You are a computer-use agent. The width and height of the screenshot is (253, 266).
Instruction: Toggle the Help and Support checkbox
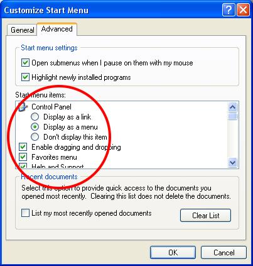click(23, 166)
